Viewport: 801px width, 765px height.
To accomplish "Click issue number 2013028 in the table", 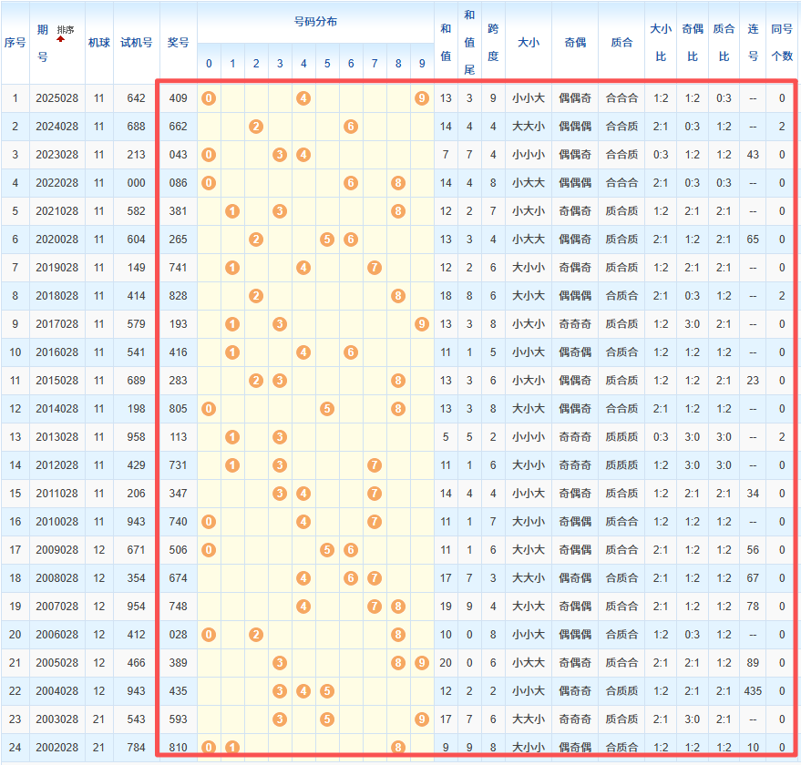I will [x=56, y=436].
